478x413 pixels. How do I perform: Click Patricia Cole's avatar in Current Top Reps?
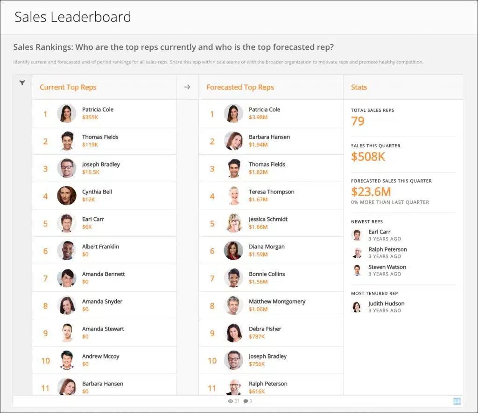point(67,114)
